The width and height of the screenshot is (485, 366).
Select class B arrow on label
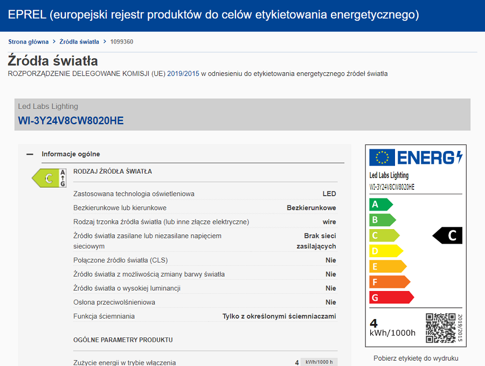[382, 220]
